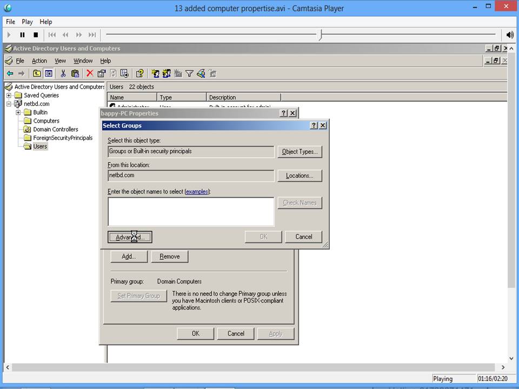
Task: Click the Refresh toolbar icon
Action: coord(113,73)
